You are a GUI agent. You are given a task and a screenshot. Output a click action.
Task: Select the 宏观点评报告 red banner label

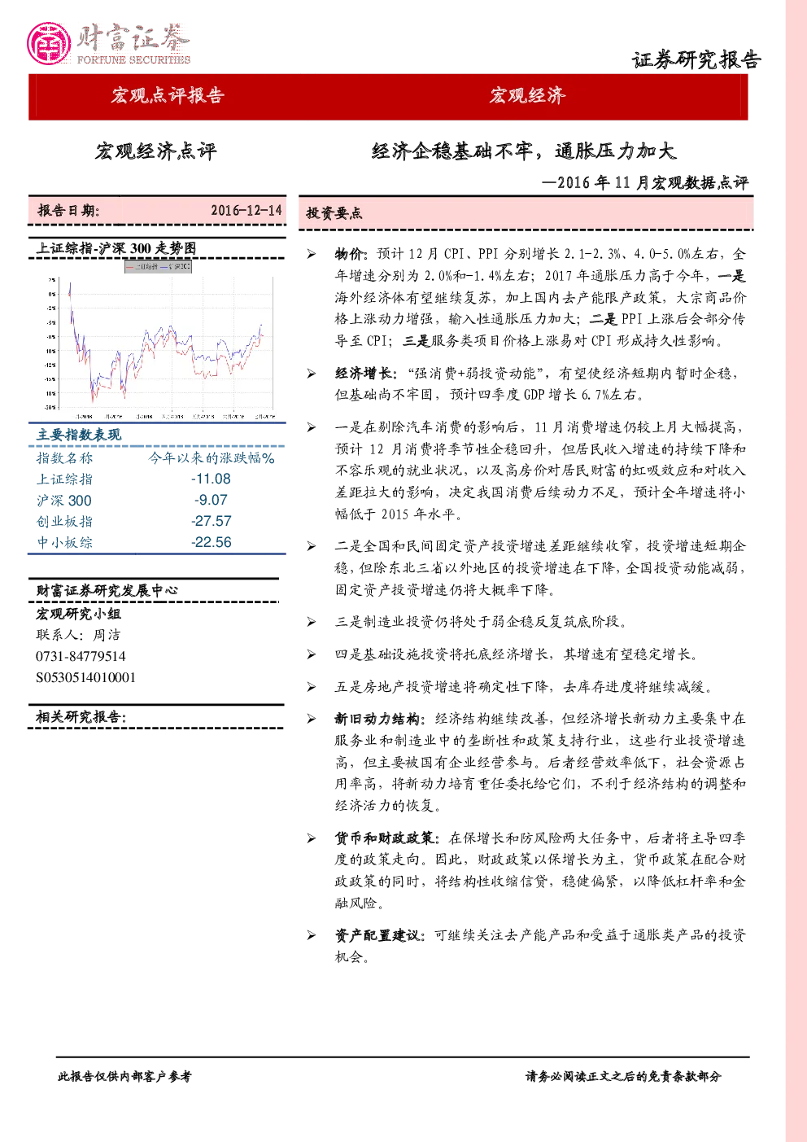(x=168, y=96)
